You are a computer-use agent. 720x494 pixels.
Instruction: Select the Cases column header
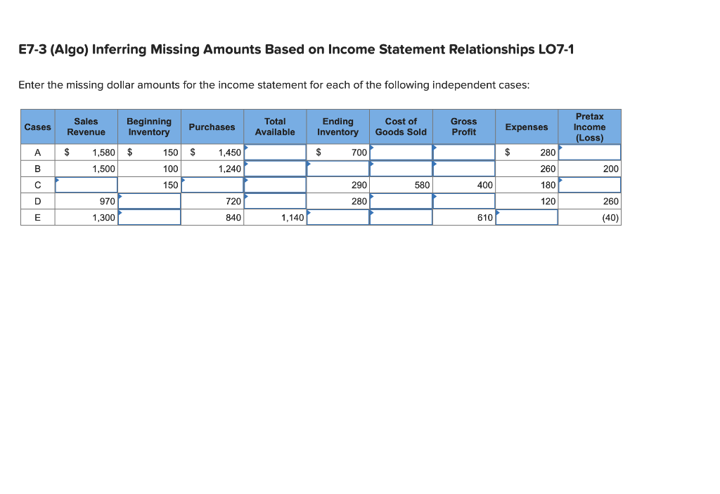37,126
